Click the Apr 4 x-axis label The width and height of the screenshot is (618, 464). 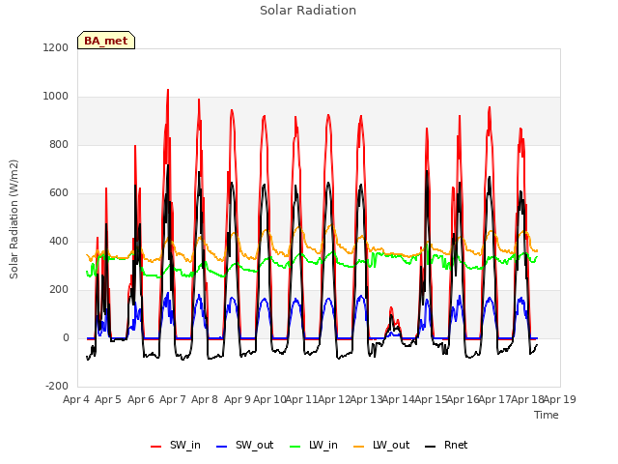tap(76, 399)
